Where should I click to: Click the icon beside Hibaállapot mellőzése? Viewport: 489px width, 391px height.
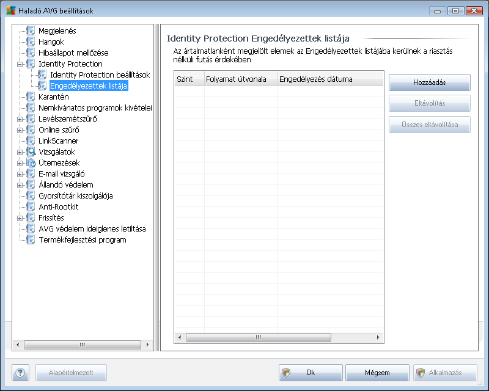(x=31, y=53)
